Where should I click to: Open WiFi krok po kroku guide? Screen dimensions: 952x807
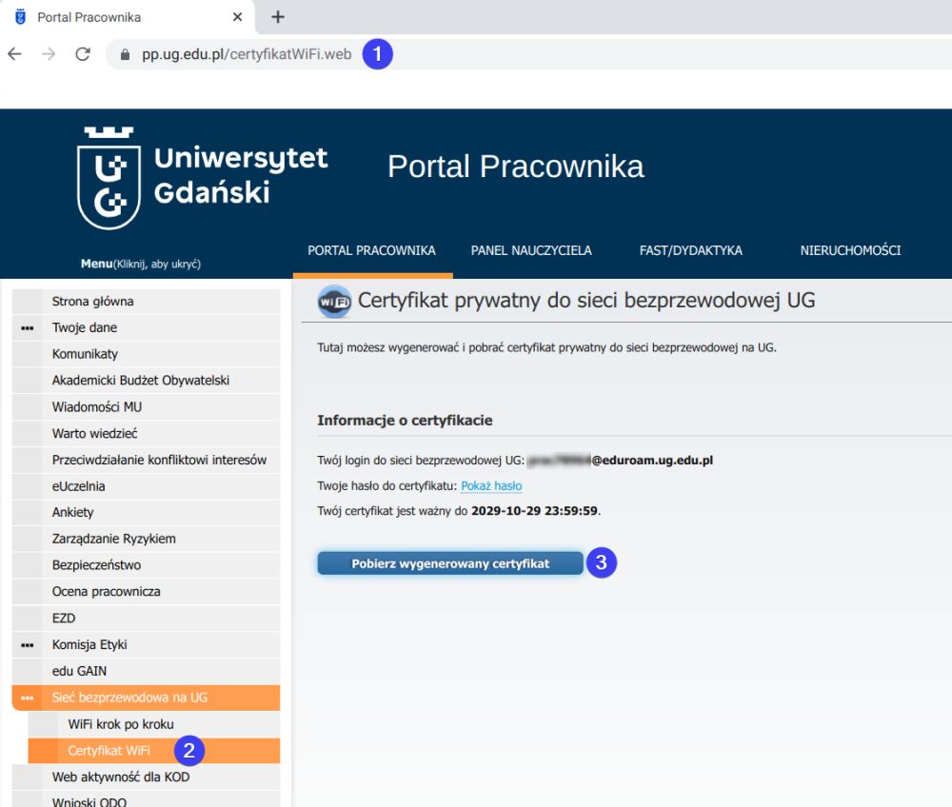point(121,724)
